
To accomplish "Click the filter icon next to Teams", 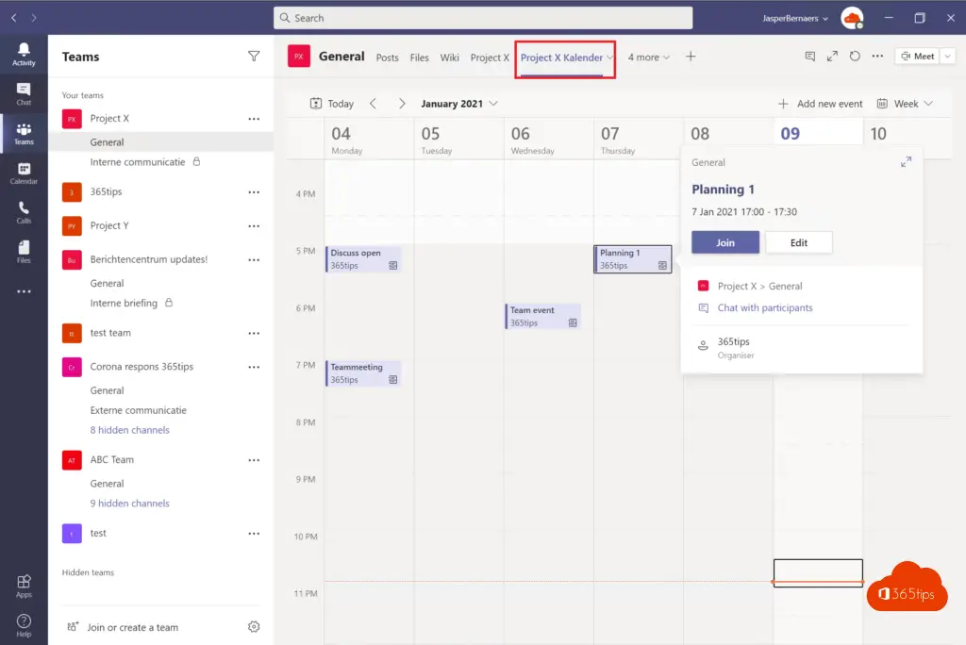I will 254,57.
